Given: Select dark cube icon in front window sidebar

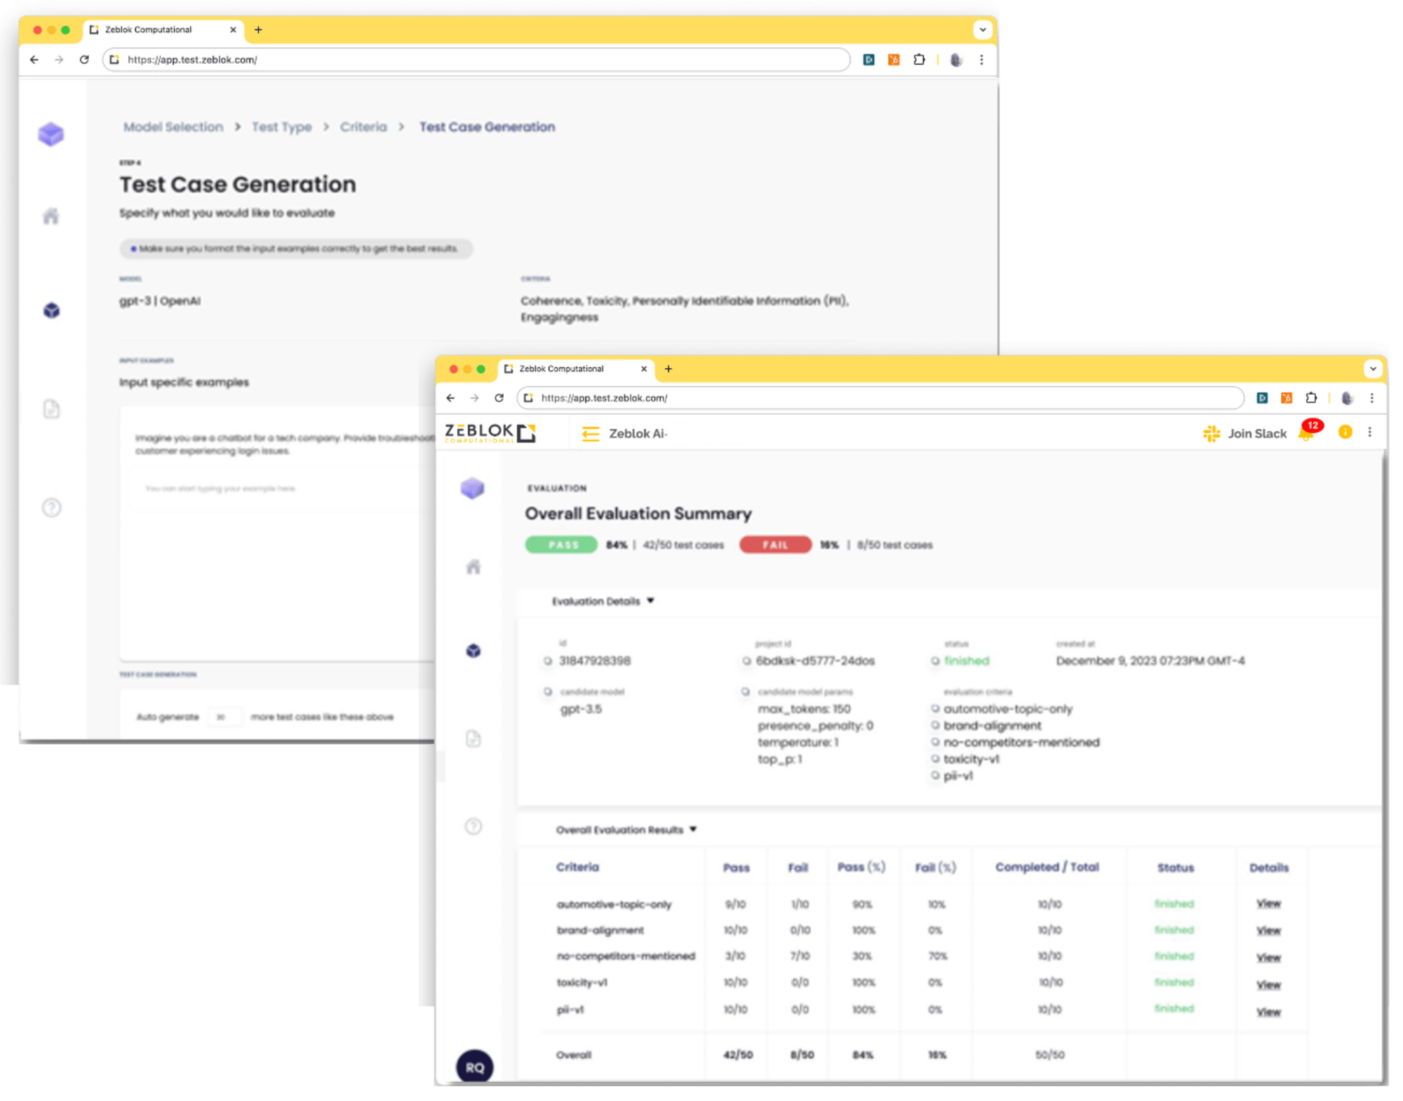Looking at the screenshot, I should point(474,651).
